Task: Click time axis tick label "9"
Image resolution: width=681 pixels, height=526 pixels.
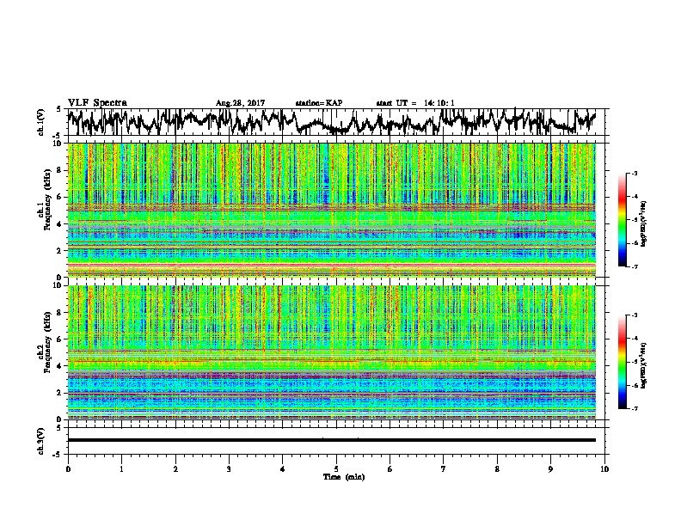Action: [x=550, y=469]
